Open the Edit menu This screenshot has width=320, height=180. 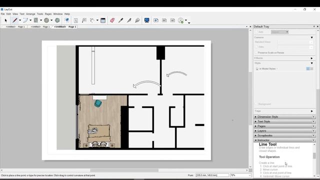(8, 14)
